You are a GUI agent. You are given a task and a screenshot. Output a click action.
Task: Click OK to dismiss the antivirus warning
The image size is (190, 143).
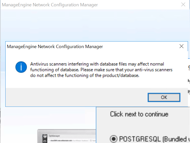pos(164,97)
